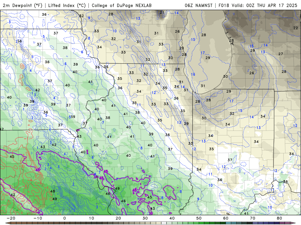Click the dewpoint value 27 on the map
301x225 pixels.
(x=281, y=54)
